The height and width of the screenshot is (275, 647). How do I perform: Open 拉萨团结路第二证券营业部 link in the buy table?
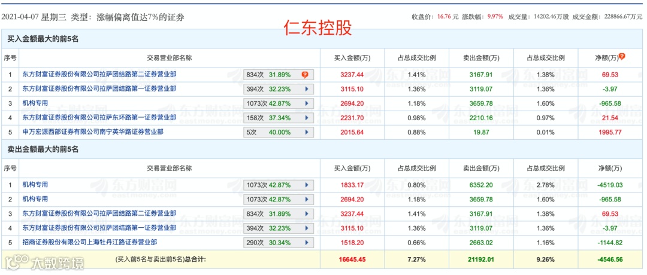point(99,74)
